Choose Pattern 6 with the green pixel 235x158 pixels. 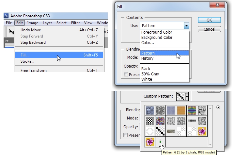tap(160, 142)
